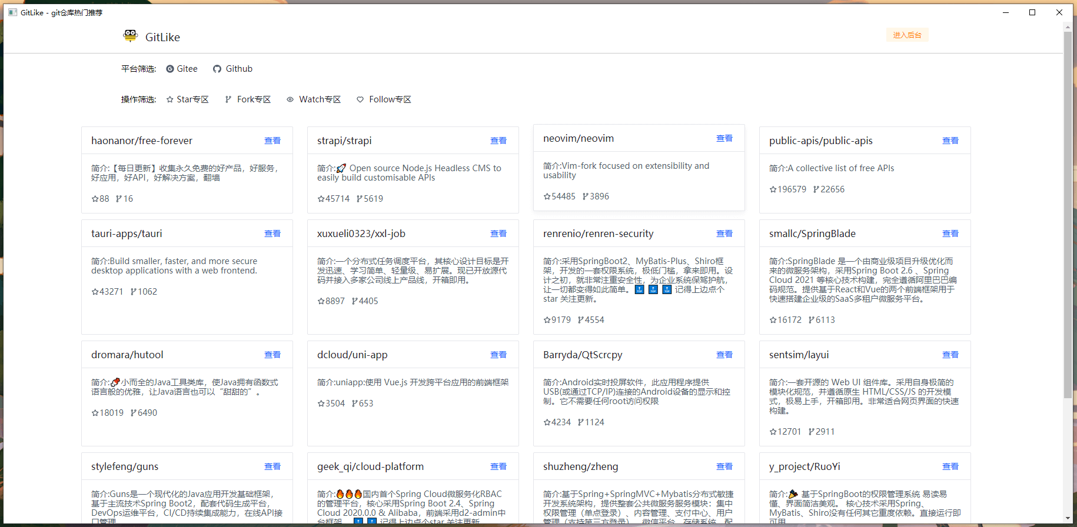Click the window title bar app icon

(x=12, y=12)
